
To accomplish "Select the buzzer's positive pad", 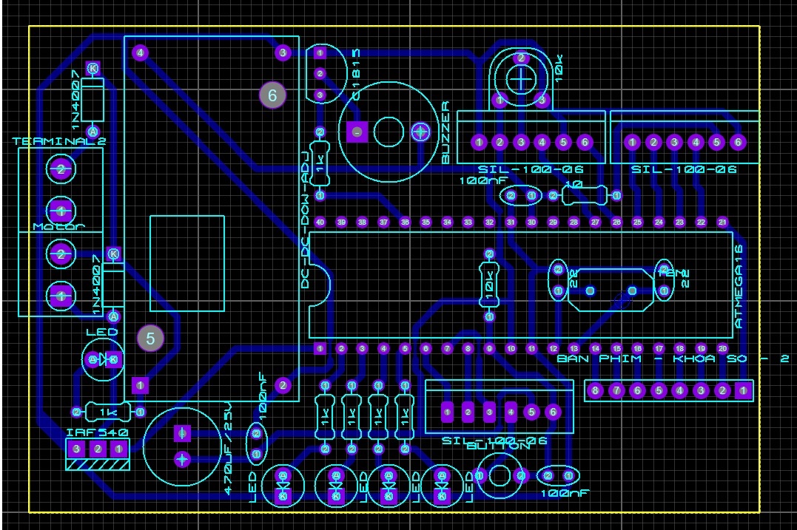I will coord(420,132).
